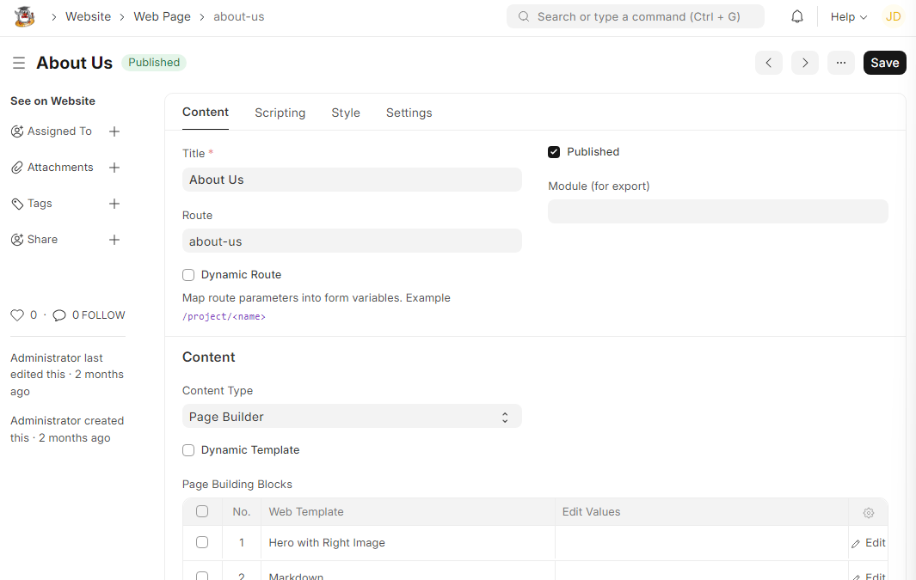The image size is (916, 580).
Task: Expand the Help menu
Action: pyautogui.click(x=848, y=17)
